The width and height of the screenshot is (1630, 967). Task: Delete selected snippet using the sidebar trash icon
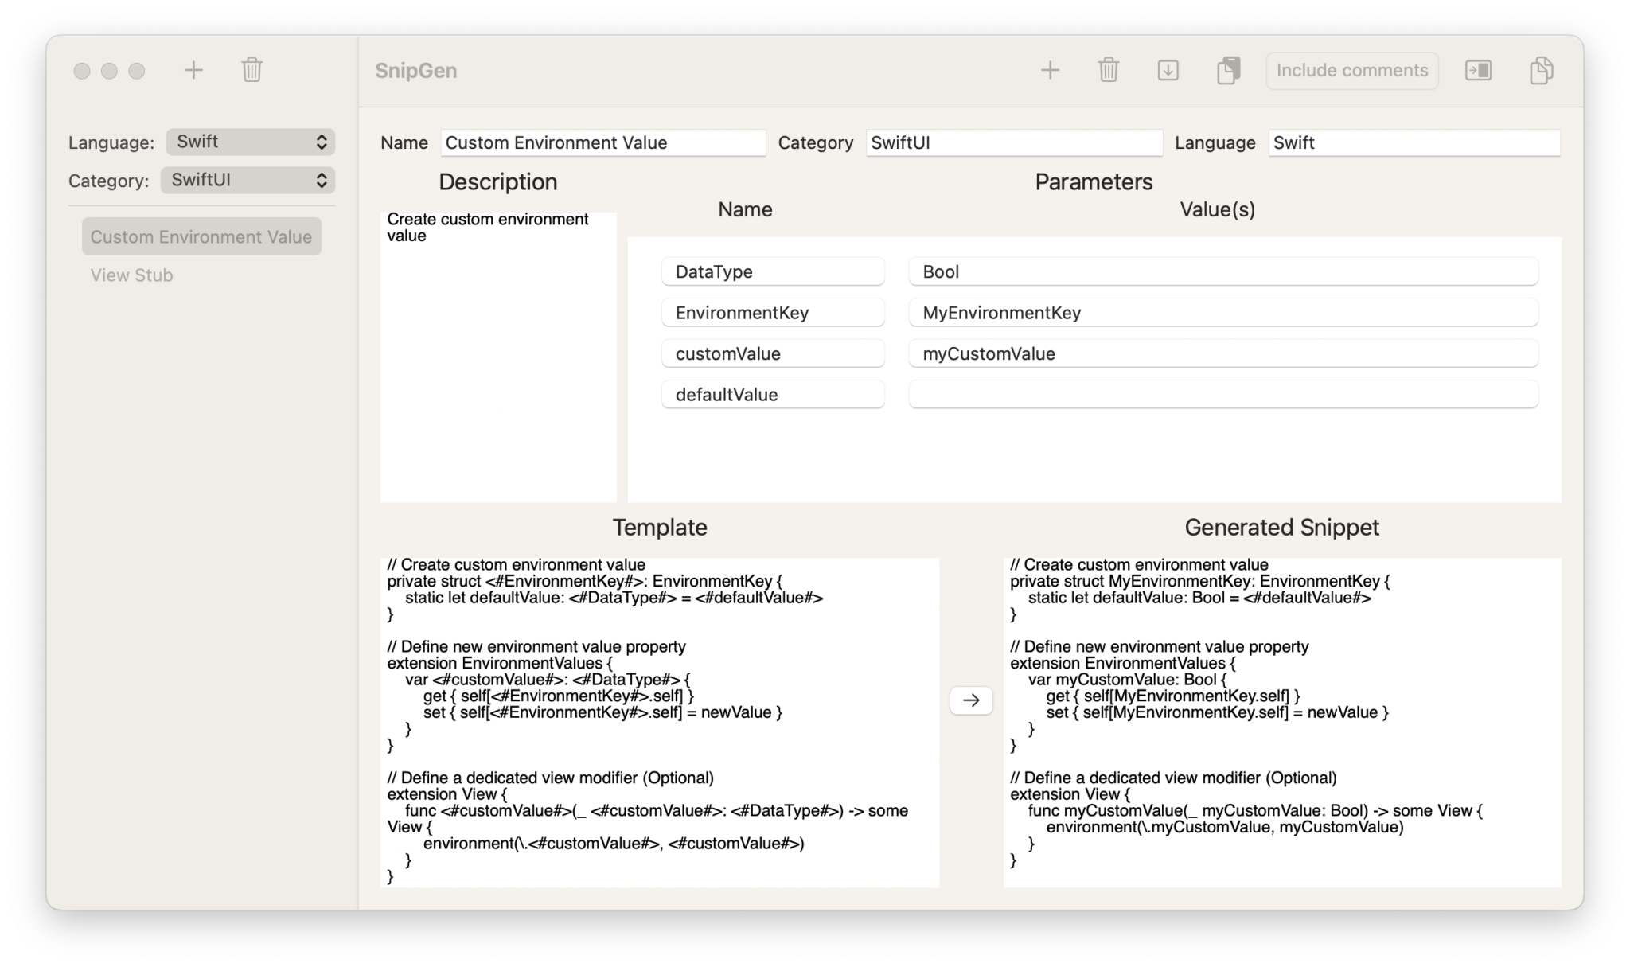(x=252, y=70)
